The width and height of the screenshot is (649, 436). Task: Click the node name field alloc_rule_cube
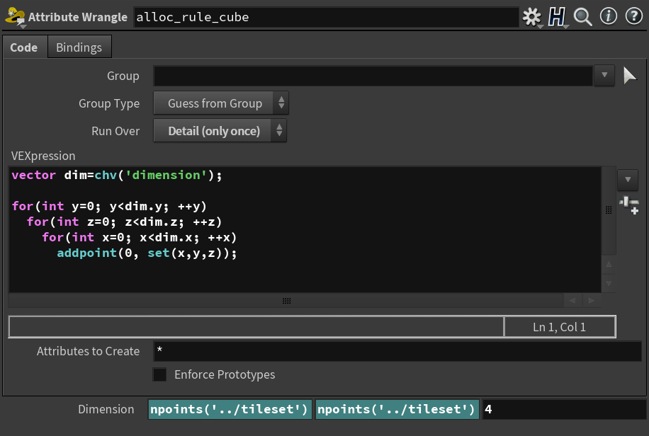(x=326, y=17)
